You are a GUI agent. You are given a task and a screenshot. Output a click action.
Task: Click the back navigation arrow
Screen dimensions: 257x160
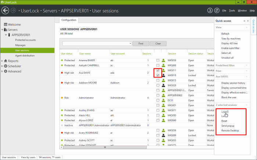click(x=5, y=11)
